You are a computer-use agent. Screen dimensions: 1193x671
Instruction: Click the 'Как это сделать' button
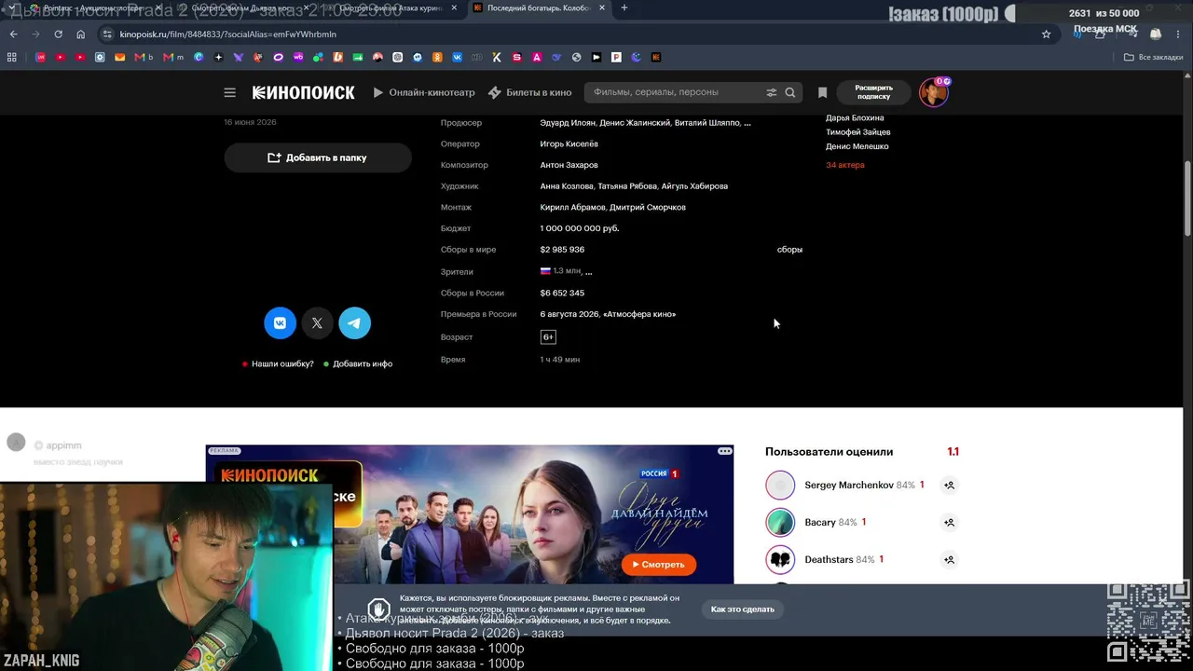pos(743,609)
